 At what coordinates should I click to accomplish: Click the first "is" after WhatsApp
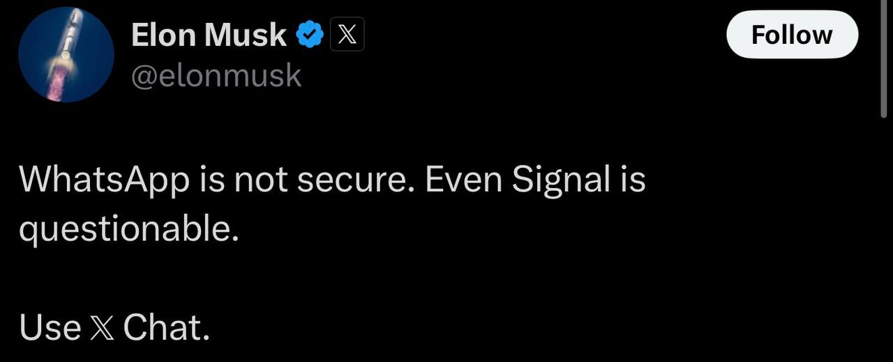point(212,180)
